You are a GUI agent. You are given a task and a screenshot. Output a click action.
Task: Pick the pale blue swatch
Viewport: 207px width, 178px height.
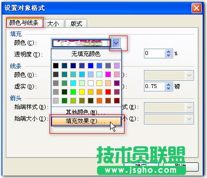[91, 74]
